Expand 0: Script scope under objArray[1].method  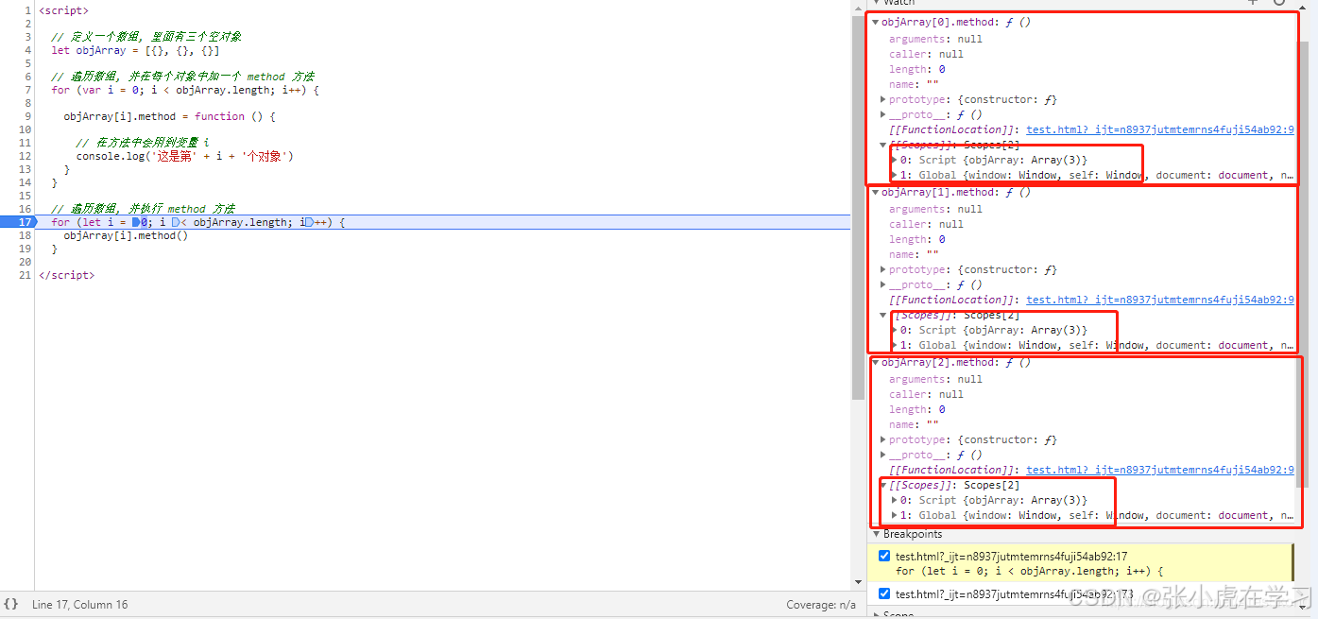(x=895, y=330)
